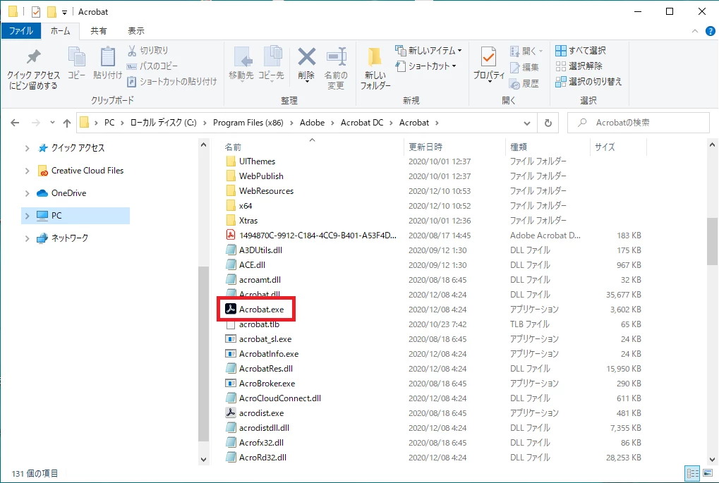Open the 開く dropdown in ribbon
Screen dimensions: 719x483
tap(526, 51)
